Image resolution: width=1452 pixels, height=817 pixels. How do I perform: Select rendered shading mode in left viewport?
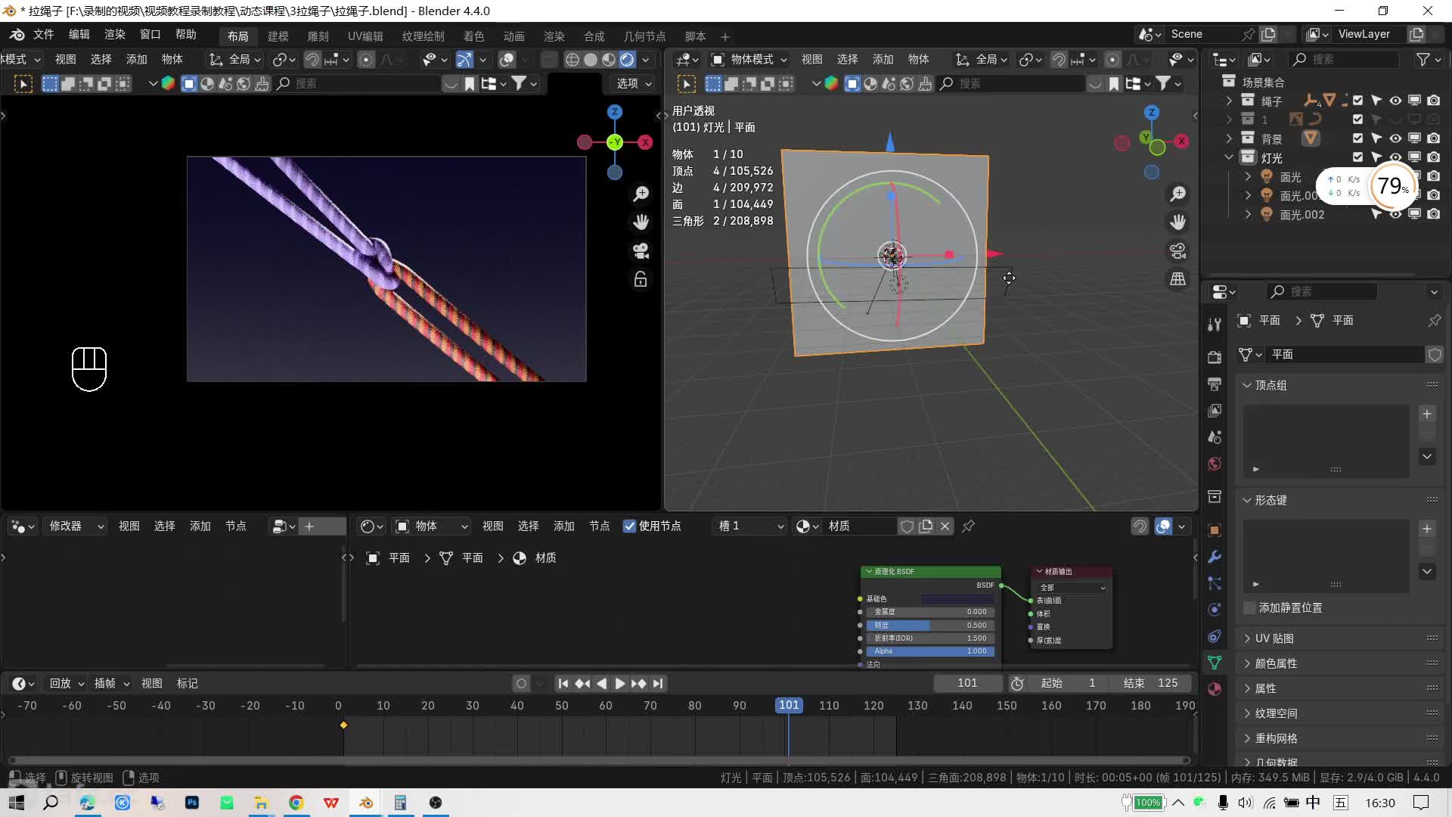click(x=627, y=59)
